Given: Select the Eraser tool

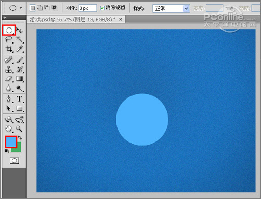Looking at the screenshot, I should (x=9, y=79).
